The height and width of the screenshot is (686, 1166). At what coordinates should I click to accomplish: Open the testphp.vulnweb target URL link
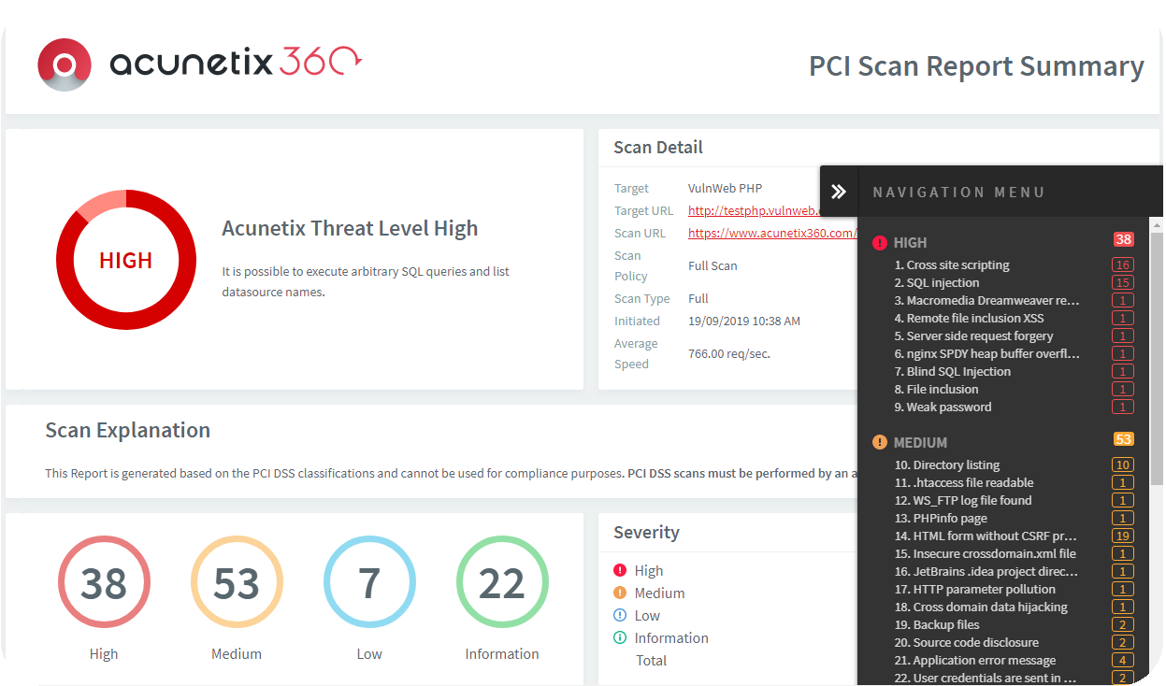(754, 210)
